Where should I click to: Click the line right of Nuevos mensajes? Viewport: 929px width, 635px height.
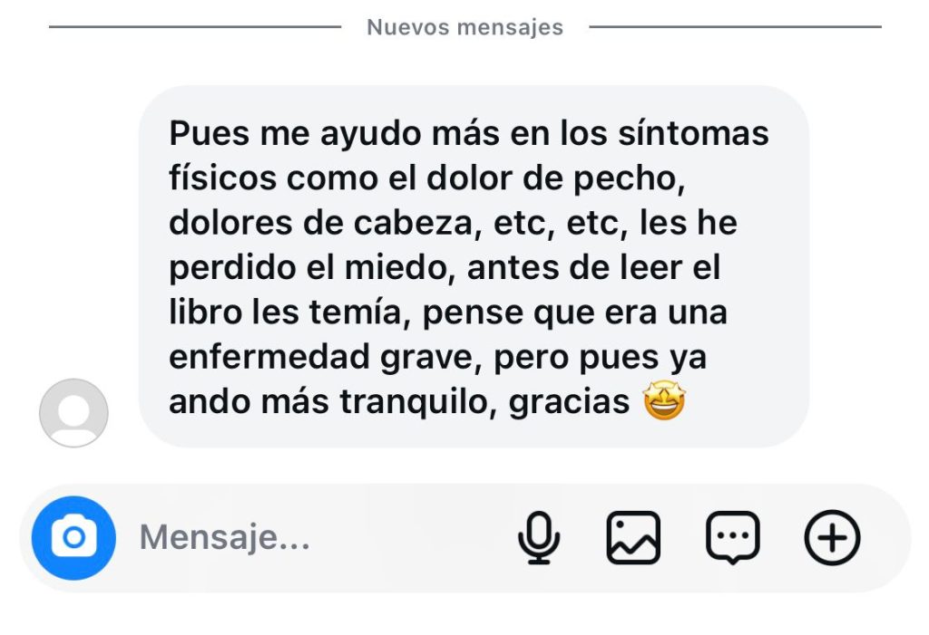coord(735,26)
